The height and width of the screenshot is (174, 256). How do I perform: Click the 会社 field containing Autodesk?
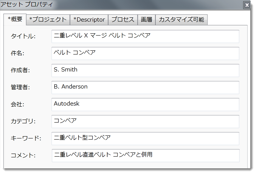[x=145, y=104]
